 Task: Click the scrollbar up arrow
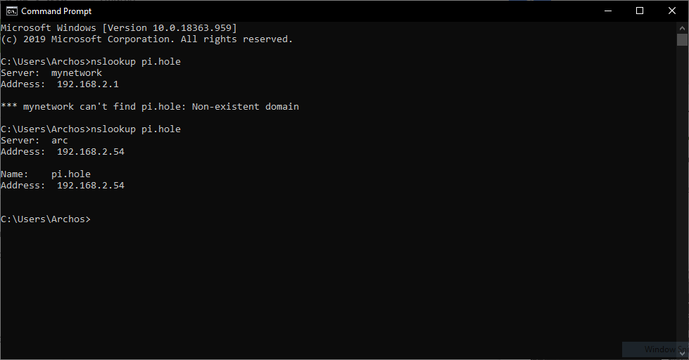(x=682, y=27)
